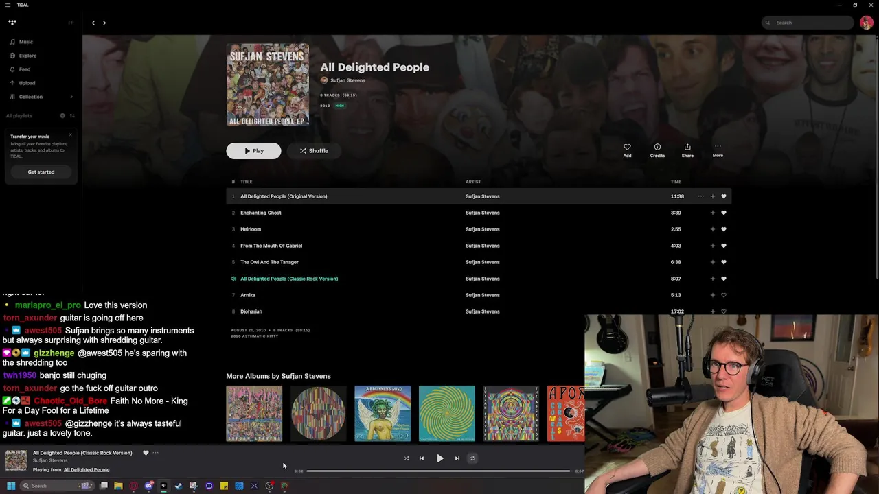Screen dimensions: 879x494
Task: Favorite the Arnika track with heart
Action: coord(723,295)
